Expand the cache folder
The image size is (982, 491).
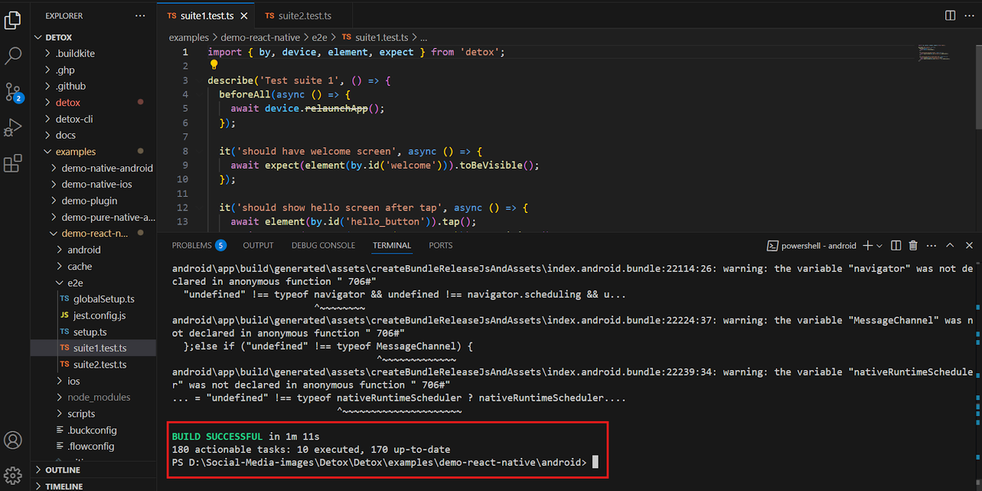93,267
